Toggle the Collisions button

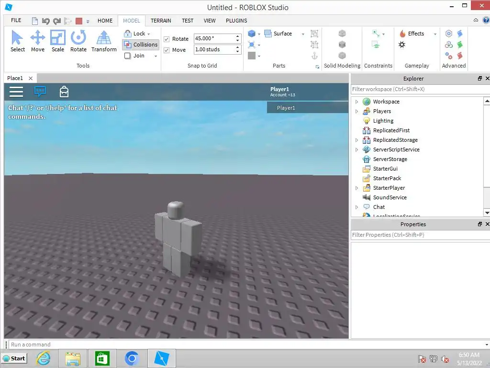[x=141, y=45]
